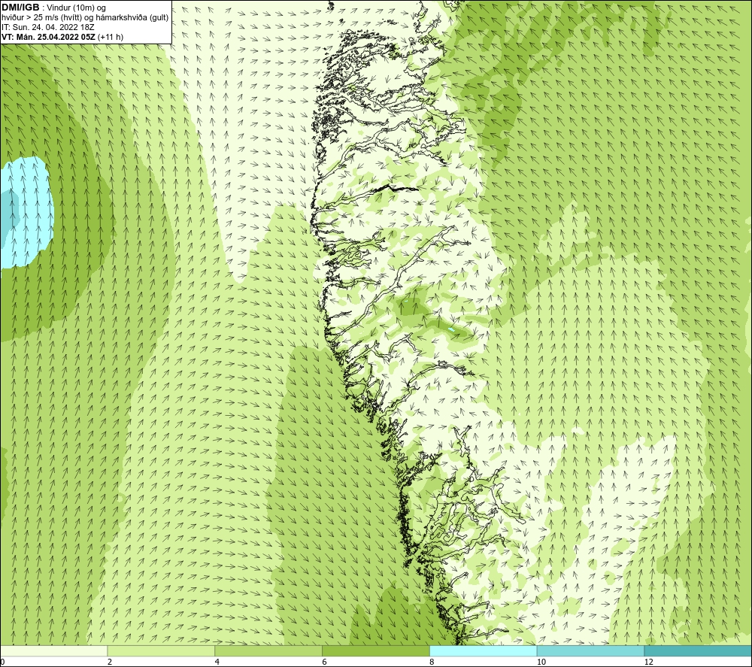752x667 pixels.
Task: Click the "DMI/IGB" title text
Action: tap(20, 8)
